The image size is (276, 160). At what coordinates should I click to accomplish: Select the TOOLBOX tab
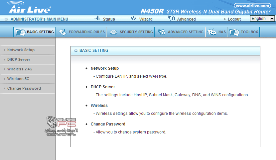pos(249,32)
